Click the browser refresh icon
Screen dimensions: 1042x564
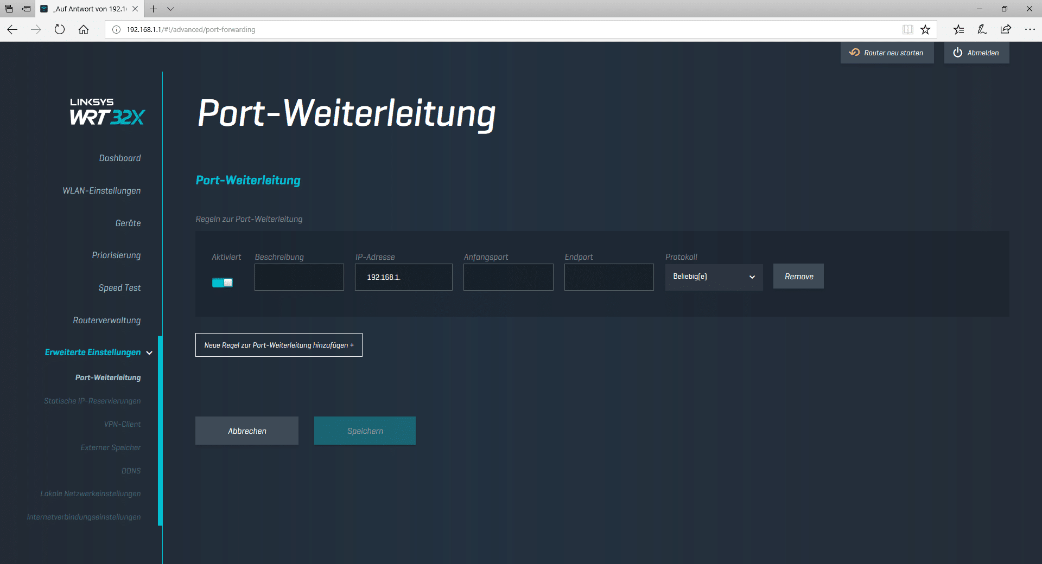(60, 29)
